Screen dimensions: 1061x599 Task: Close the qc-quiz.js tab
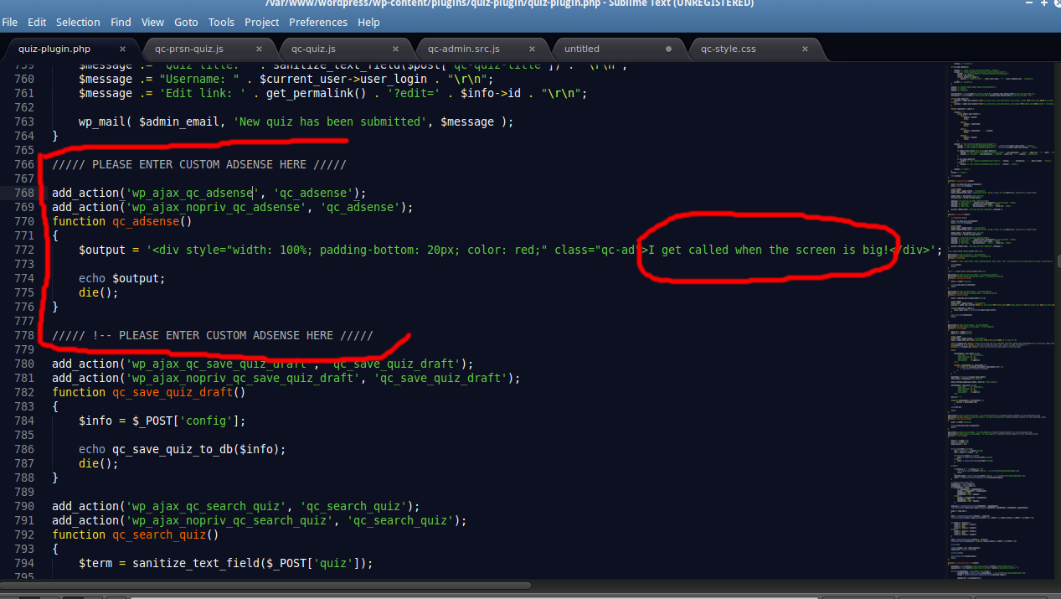[x=396, y=49]
